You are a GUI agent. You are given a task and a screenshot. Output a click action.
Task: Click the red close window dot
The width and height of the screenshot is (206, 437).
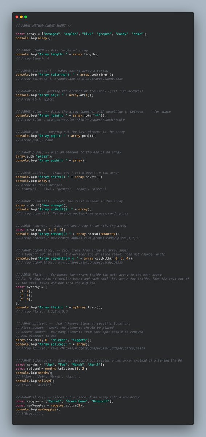coord(17,17)
